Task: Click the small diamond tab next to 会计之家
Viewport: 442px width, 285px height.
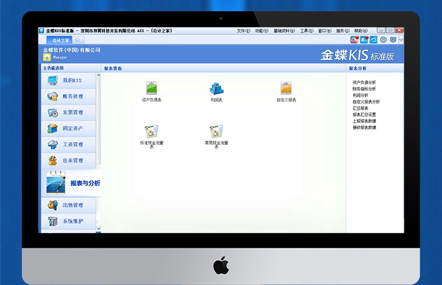Action: click(77, 40)
